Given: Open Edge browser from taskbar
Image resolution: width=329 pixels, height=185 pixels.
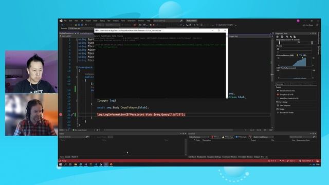Looking at the screenshot, I should [81, 164].
